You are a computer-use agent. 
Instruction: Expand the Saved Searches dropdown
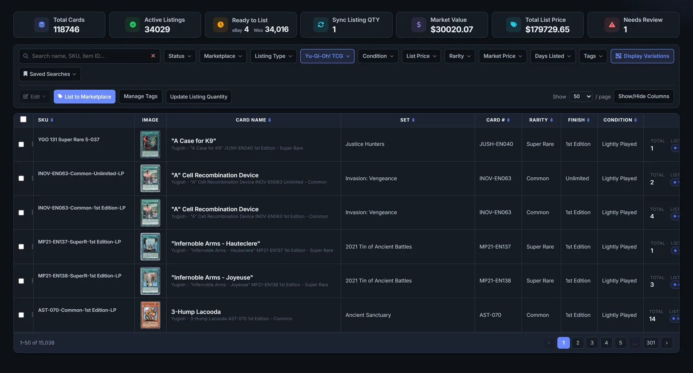point(50,74)
